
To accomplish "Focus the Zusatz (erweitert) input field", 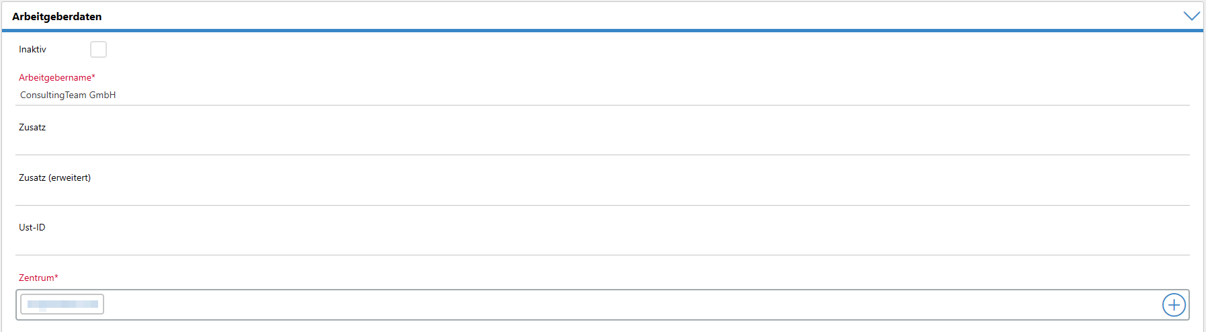I will point(602,196).
